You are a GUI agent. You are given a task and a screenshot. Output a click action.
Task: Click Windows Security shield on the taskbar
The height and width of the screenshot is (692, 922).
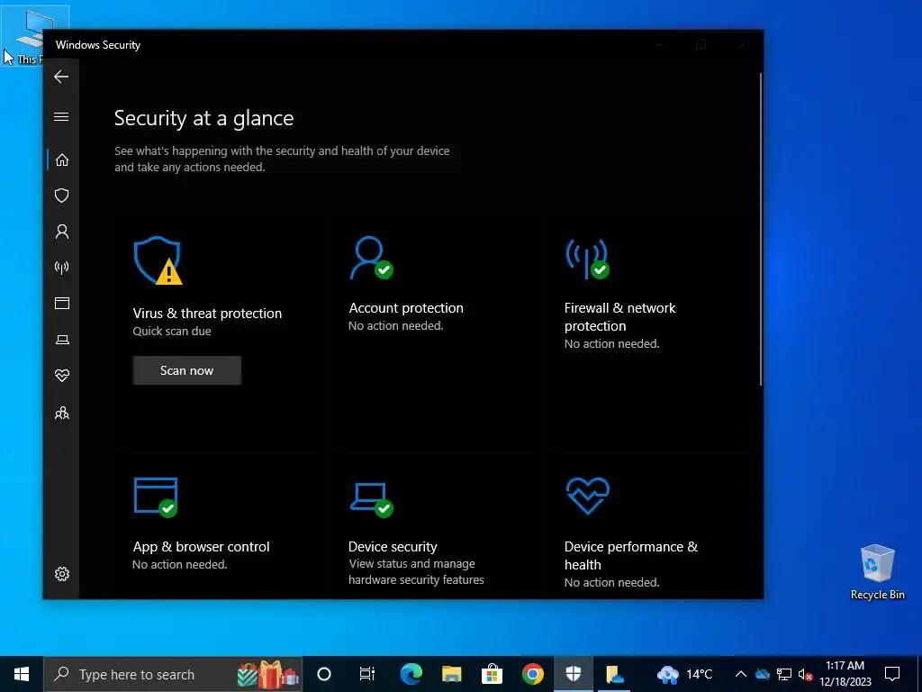coord(574,674)
